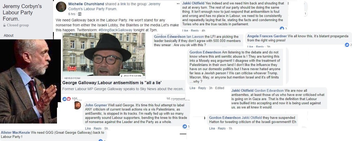Click the lock icon next to Closed group
Screen dimensions: 352x141
click(4, 25)
